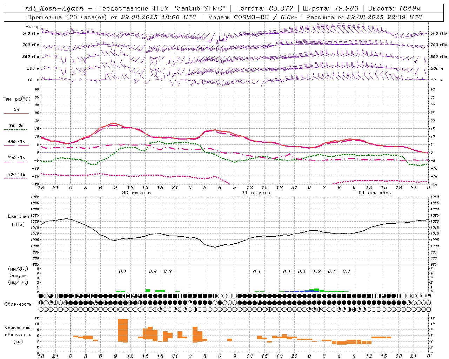Image resolution: width=449 pixels, height=359 pixels.
Task: Click the 850 гПа temperature legend label
Action: tap(16, 142)
